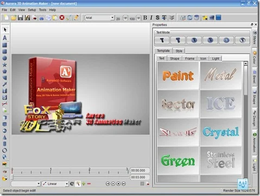
Task: Open the Animation side panel tab
Action: pos(255,143)
